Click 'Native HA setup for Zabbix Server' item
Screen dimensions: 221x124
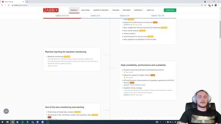137,75
